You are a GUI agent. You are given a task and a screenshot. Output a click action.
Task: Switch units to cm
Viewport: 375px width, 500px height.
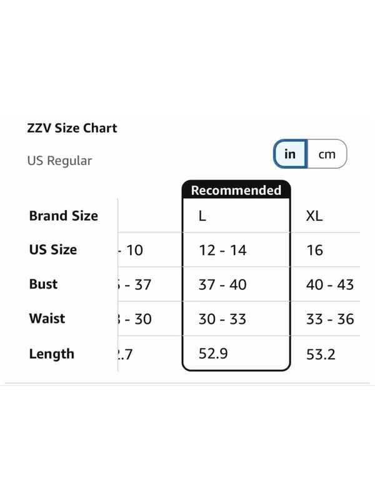click(x=327, y=154)
